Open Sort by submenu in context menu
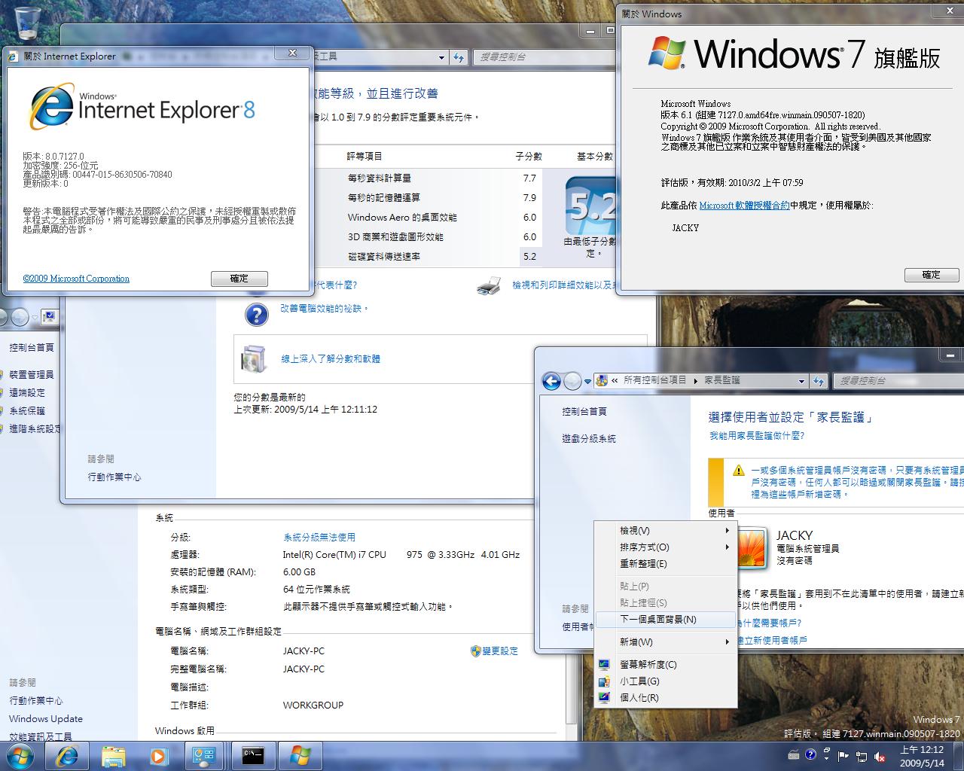This screenshot has width=964, height=771. (x=666, y=547)
